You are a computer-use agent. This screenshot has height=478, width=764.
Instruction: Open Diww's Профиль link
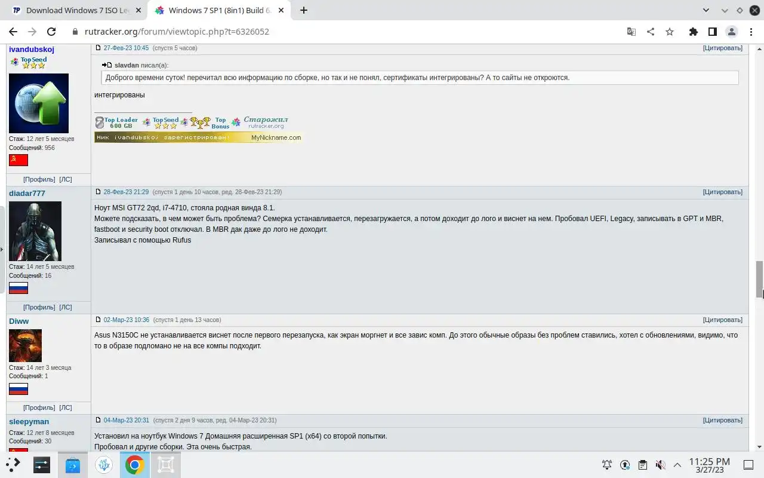[39, 407]
